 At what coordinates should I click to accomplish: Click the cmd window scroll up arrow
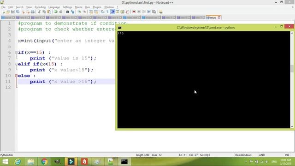pyautogui.click(x=292, y=33)
